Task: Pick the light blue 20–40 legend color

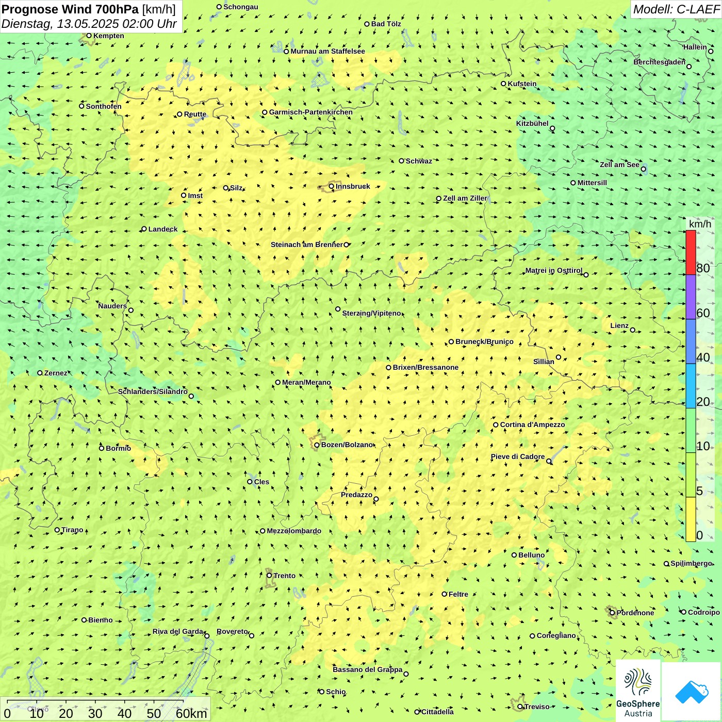Action: tap(691, 386)
